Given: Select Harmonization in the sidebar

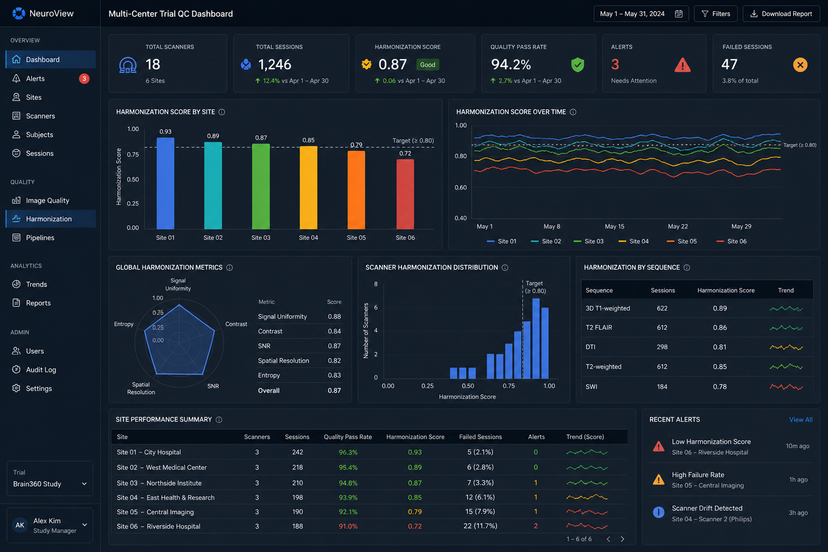Looking at the screenshot, I should (51, 219).
